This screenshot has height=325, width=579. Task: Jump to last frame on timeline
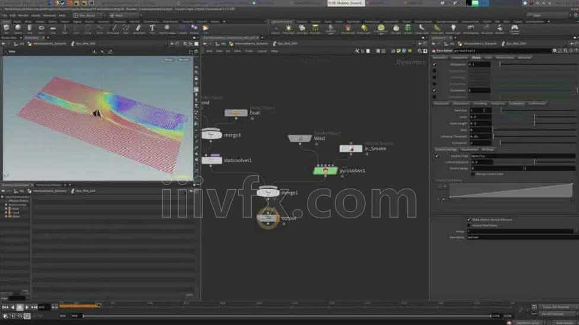coord(34,307)
